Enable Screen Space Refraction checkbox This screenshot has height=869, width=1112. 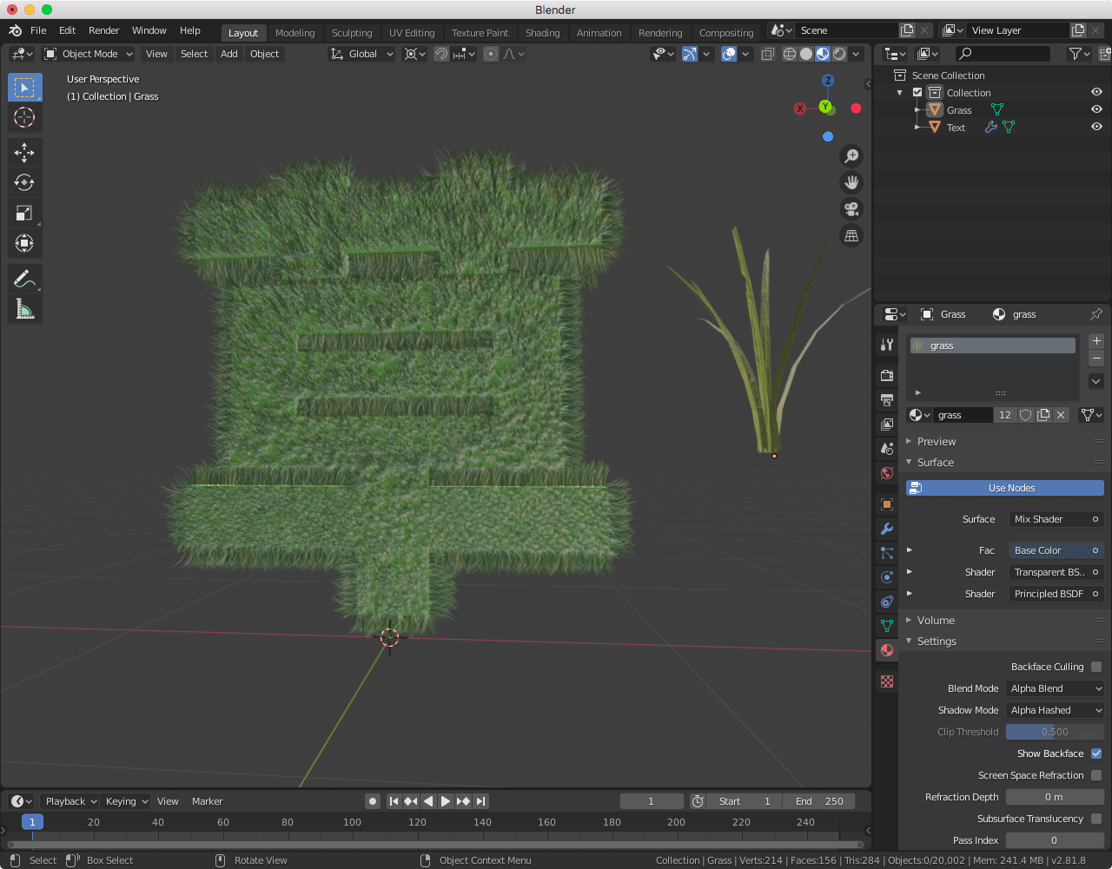pos(1096,775)
